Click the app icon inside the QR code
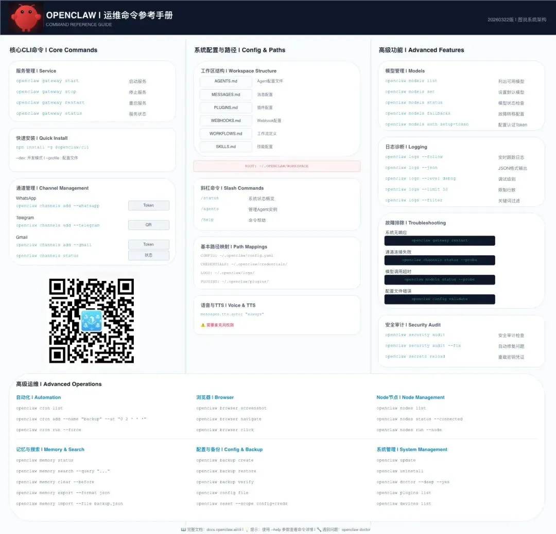The image size is (556, 534). point(92,321)
